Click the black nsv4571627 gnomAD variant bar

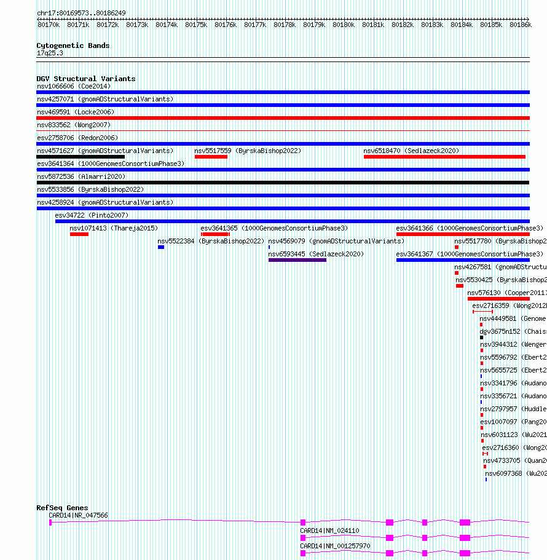(81, 157)
